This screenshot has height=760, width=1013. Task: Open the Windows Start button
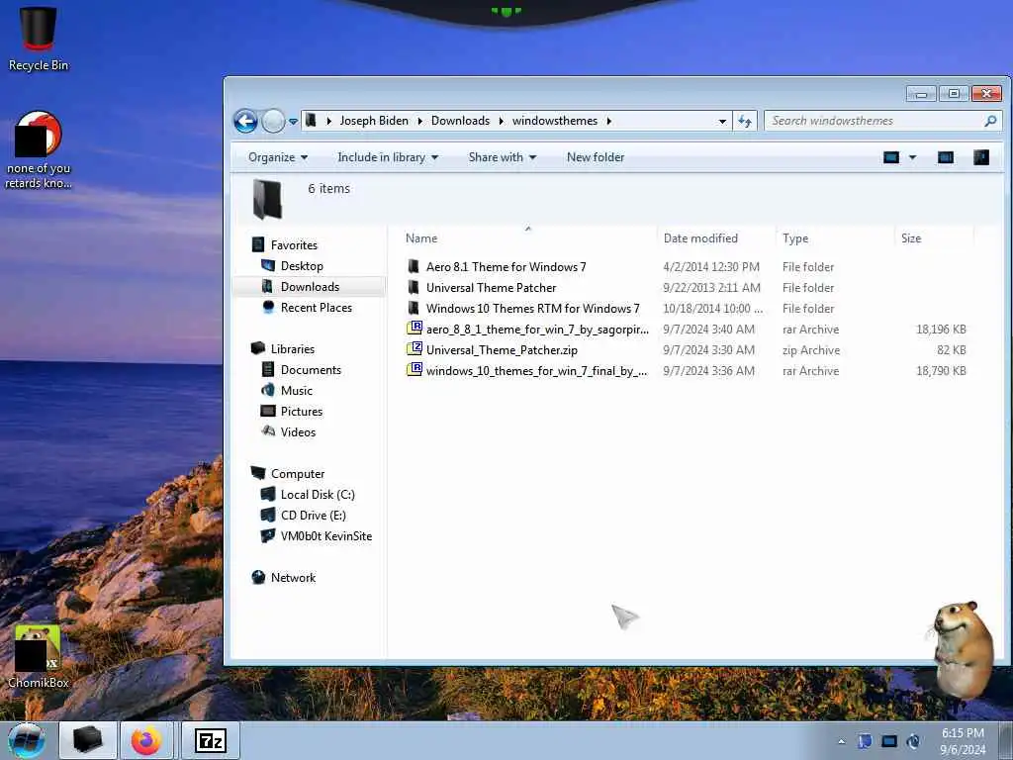[27, 740]
